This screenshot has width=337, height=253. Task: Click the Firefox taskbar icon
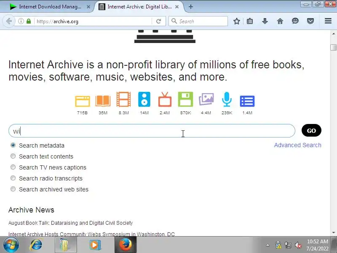126,245
